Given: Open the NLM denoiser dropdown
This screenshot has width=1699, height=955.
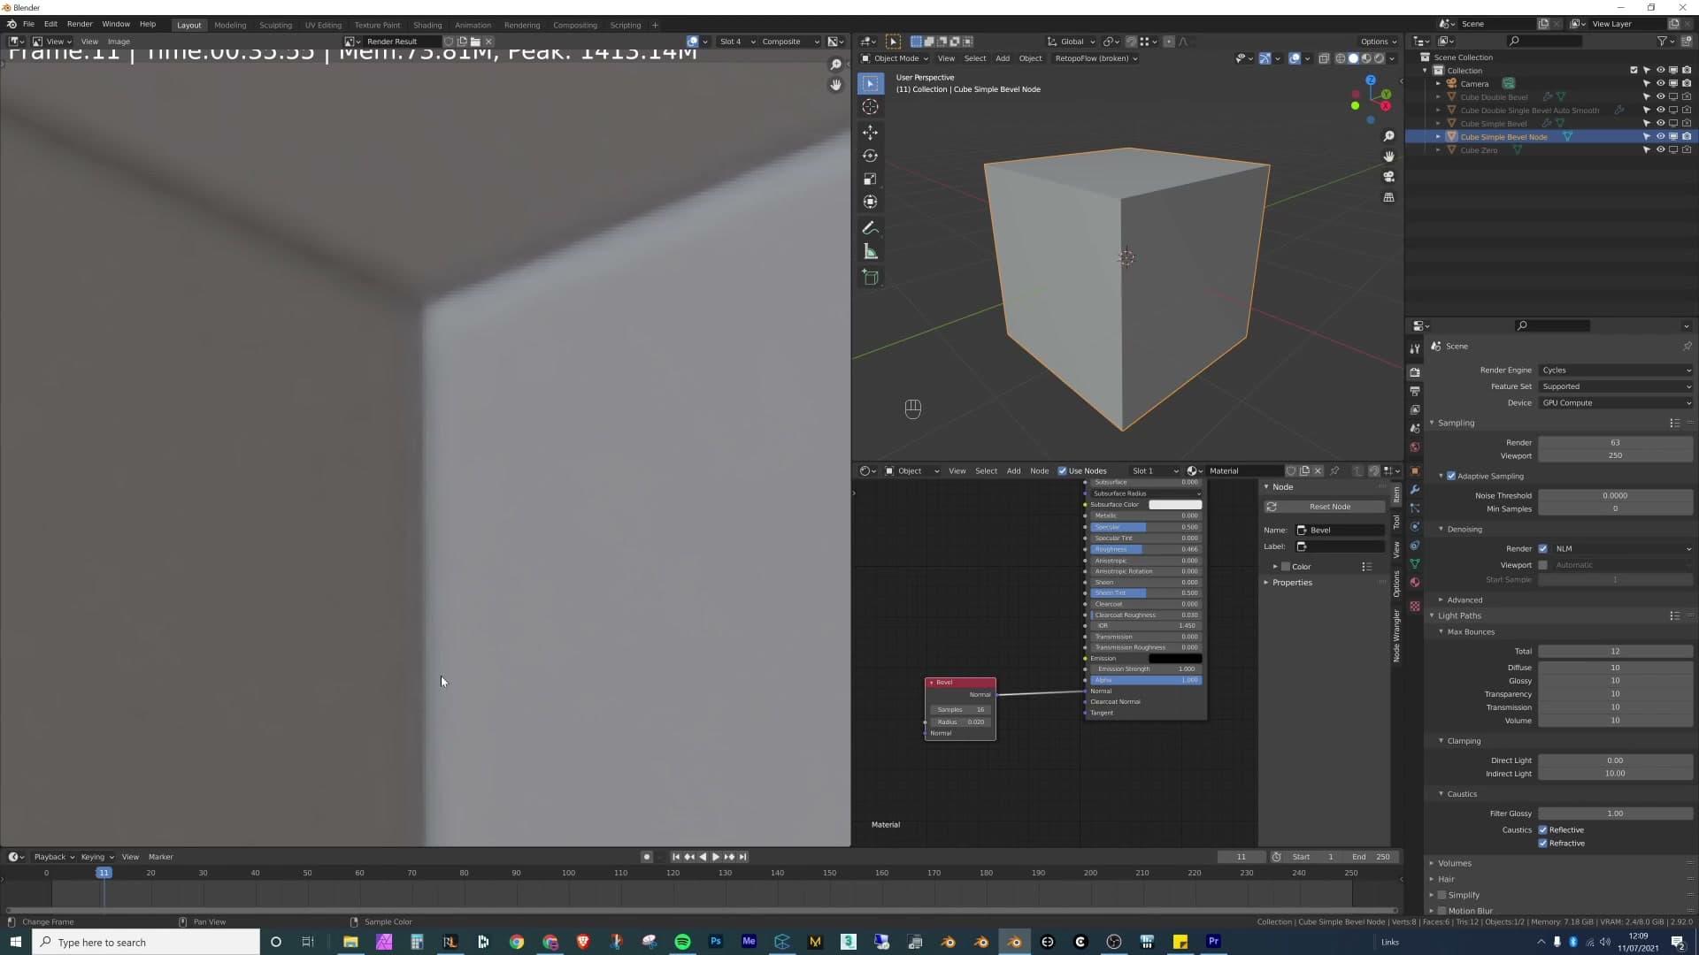Looking at the screenshot, I should [x=1623, y=549].
